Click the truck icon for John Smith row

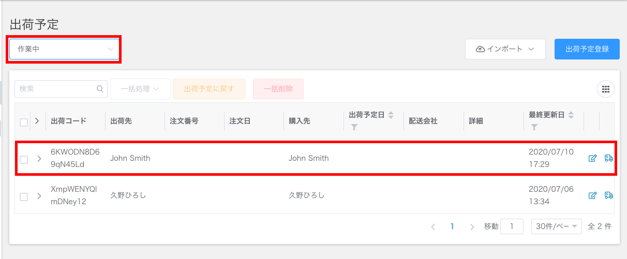click(608, 158)
